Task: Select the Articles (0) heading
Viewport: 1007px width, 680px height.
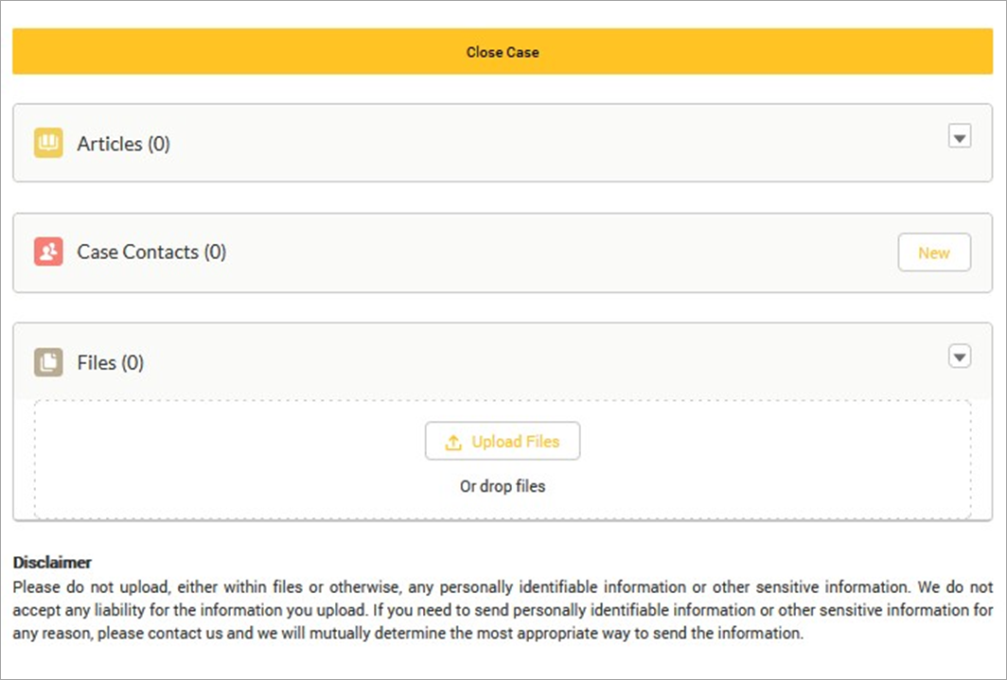Action: click(x=124, y=144)
